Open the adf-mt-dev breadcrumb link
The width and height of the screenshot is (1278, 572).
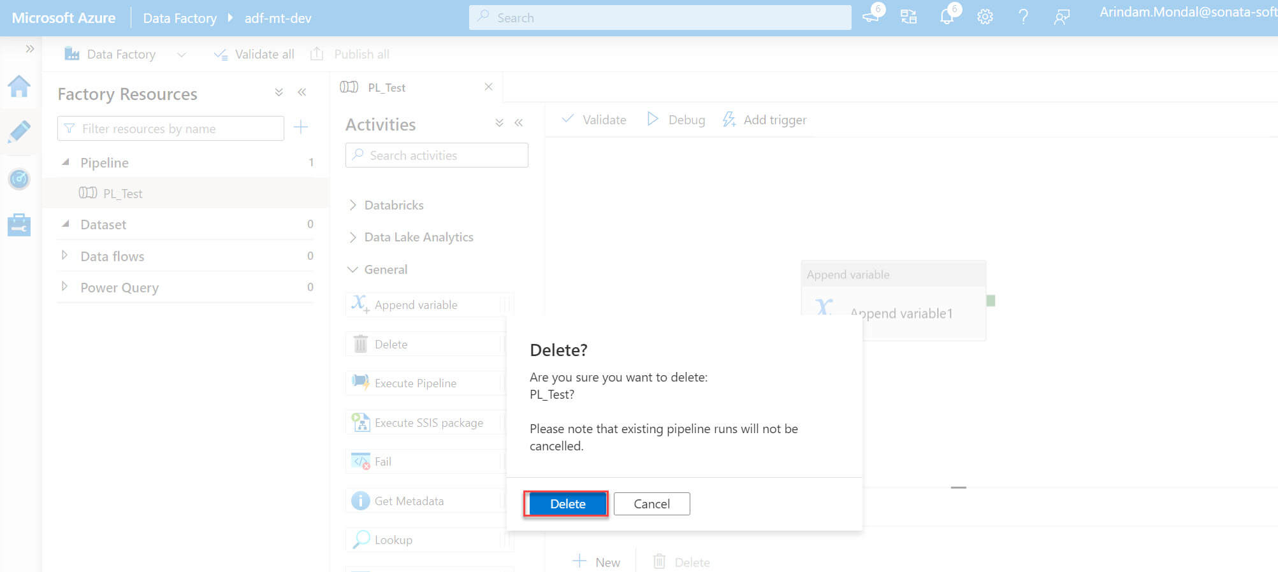click(278, 18)
